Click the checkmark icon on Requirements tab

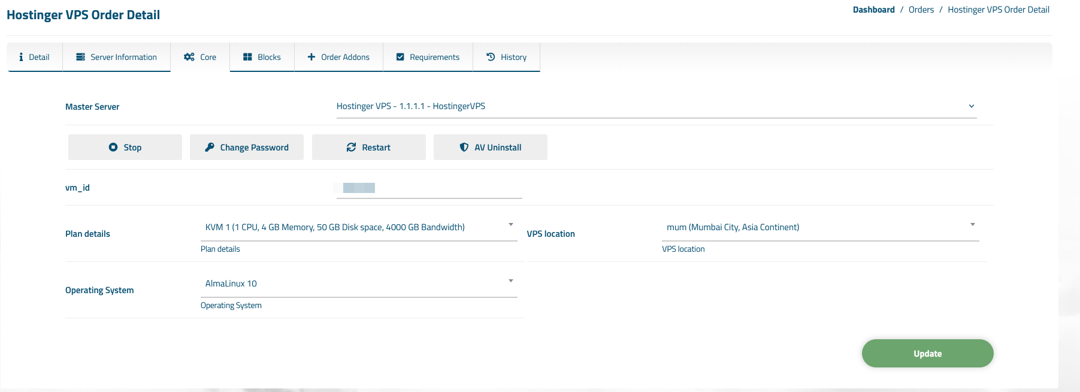click(400, 57)
